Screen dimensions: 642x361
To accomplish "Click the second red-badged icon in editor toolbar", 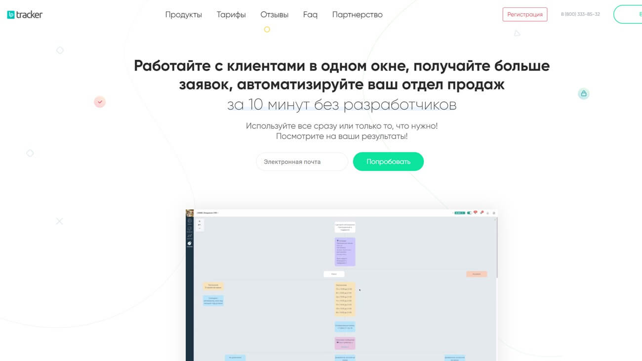I will [x=482, y=212].
